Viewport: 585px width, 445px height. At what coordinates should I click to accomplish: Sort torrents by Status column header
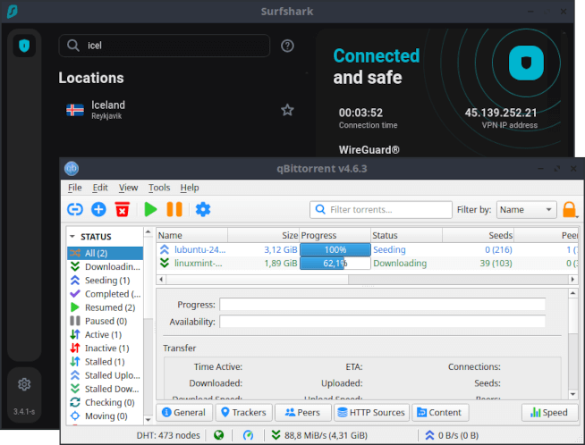coord(407,235)
